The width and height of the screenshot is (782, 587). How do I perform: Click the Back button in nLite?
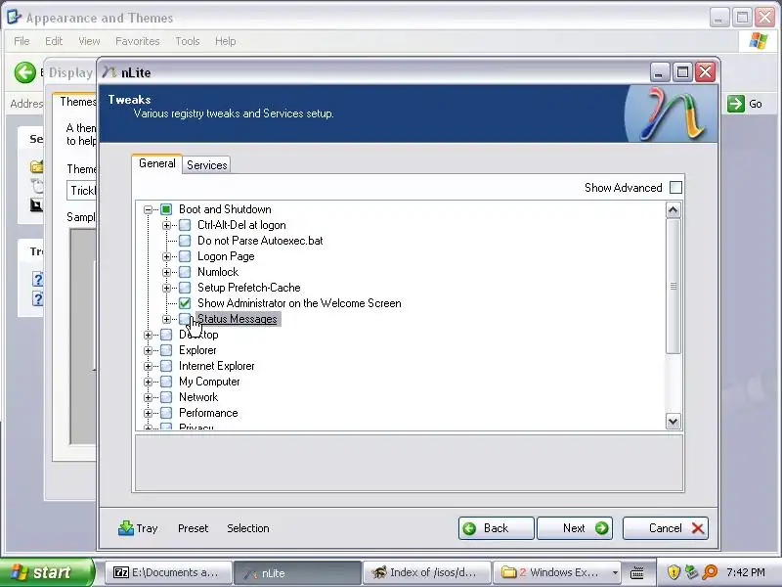[x=497, y=528]
